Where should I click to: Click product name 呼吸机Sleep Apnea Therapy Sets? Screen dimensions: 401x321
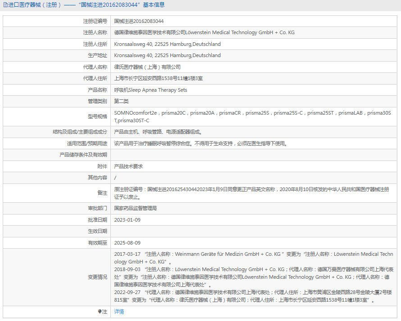(150, 90)
